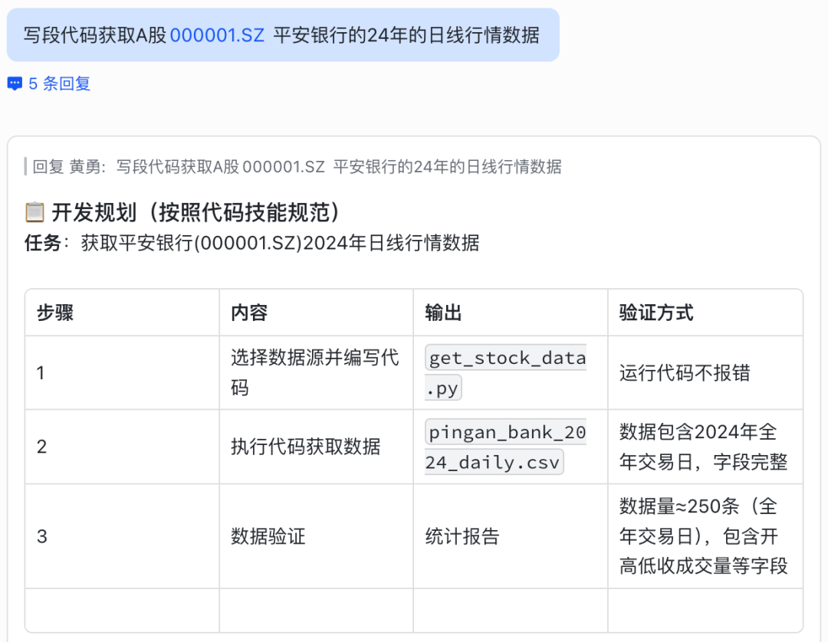Click the 任务 description line
This screenshot has height=642, width=828.
252,243
